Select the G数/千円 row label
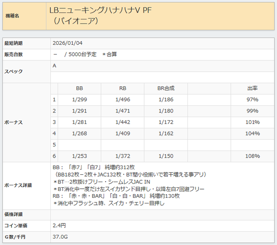Screen dimensions: 277x245 (15, 237)
